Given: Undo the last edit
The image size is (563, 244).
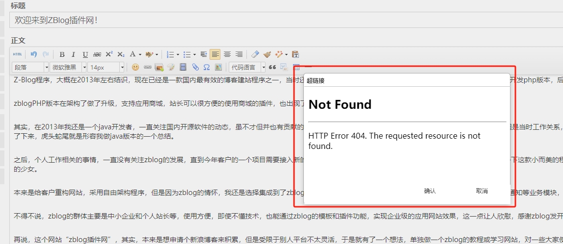Looking at the screenshot, I should pyautogui.click(x=34, y=54).
